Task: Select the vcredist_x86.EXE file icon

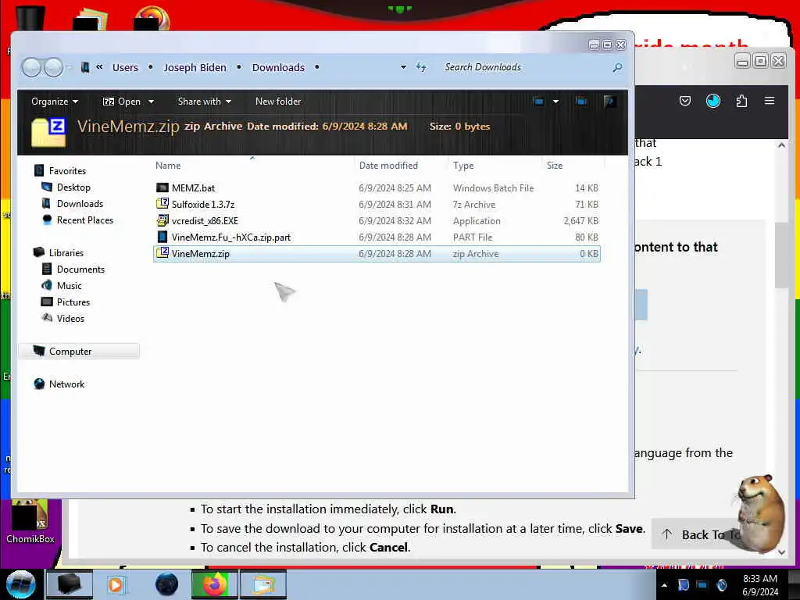Action: coord(162,220)
